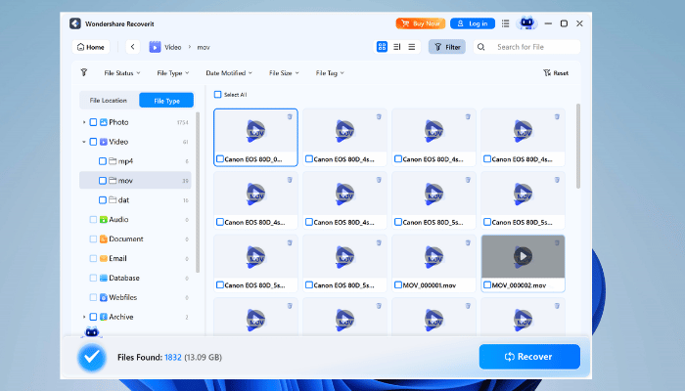The width and height of the screenshot is (685, 391).
Task: Click the dat folder icon
Action: pyautogui.click(x=113, y=199)
